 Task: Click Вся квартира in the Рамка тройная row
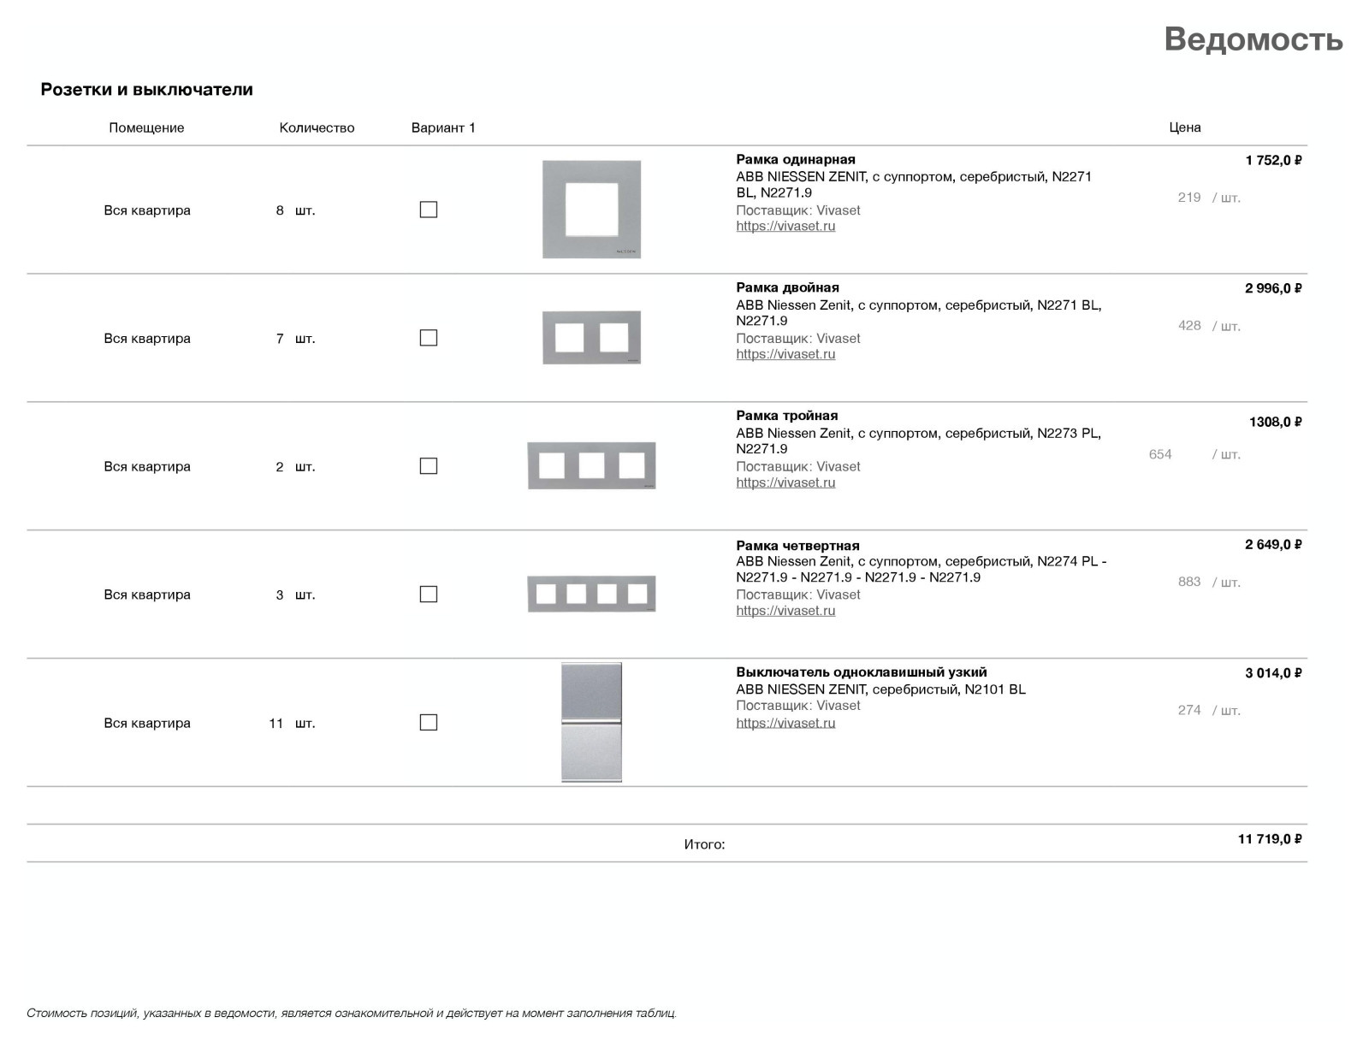tap(147, 467)
